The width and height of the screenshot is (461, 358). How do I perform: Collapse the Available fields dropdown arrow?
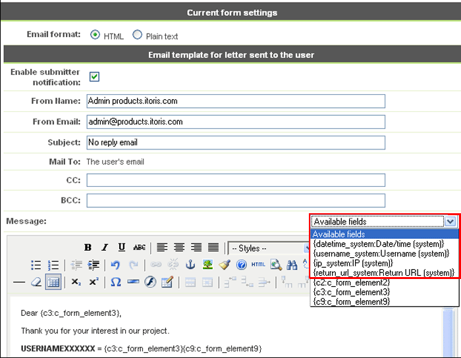tap(450, 221)
